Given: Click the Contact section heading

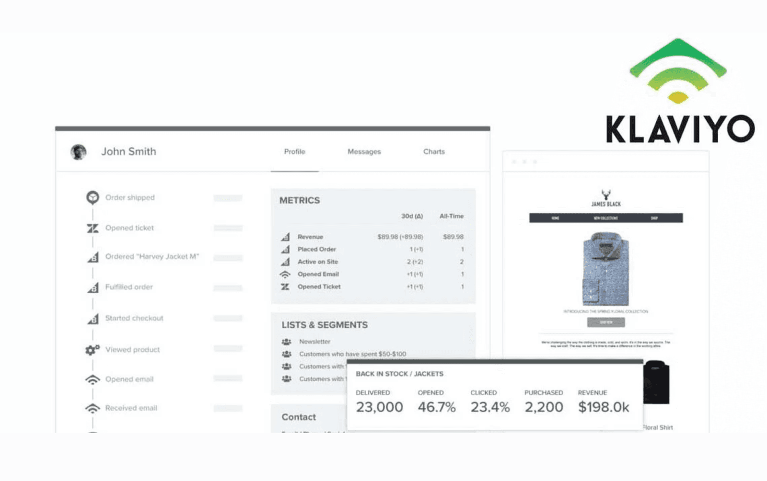Looking at the screenshot, I should [299, 417].
